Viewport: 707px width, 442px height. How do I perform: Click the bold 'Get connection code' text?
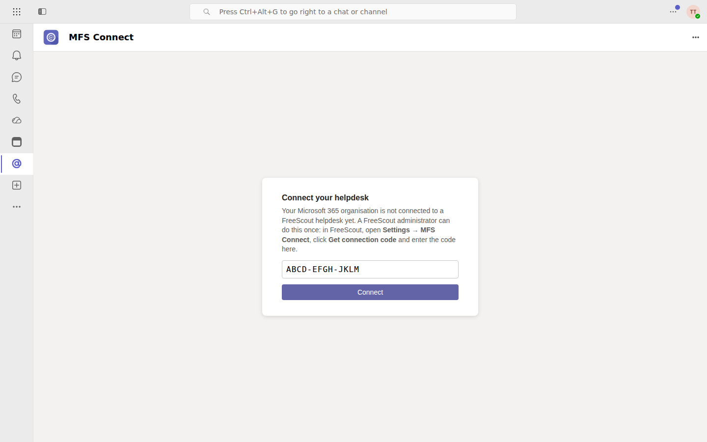(362, 240)
